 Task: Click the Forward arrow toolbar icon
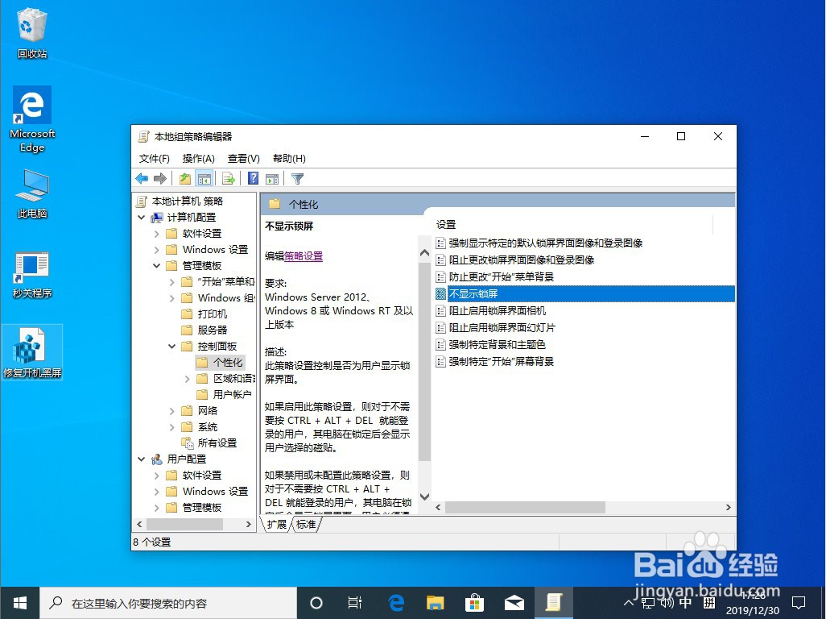tap(160, 179)
